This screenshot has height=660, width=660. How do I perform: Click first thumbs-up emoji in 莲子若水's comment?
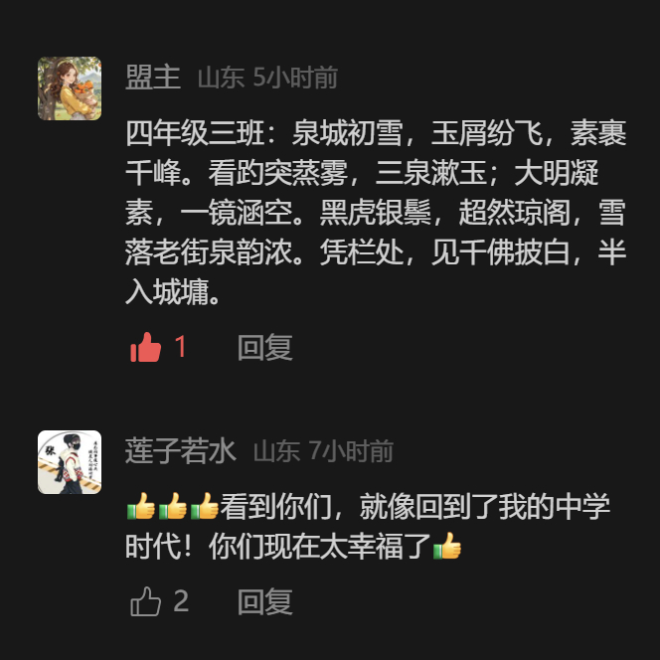pyautogui.click(x=141, y=506)
